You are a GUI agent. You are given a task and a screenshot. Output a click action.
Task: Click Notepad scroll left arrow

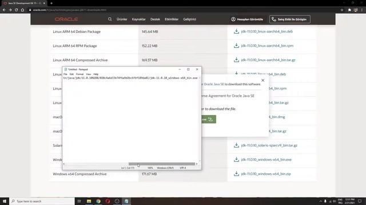point(64,164)
